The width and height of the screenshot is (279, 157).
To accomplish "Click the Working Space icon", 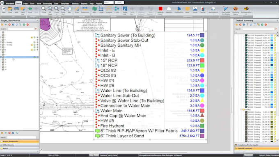I will 236,10.
